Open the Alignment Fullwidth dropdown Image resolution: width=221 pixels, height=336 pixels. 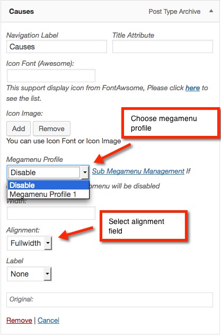click(x=29, y=243)
